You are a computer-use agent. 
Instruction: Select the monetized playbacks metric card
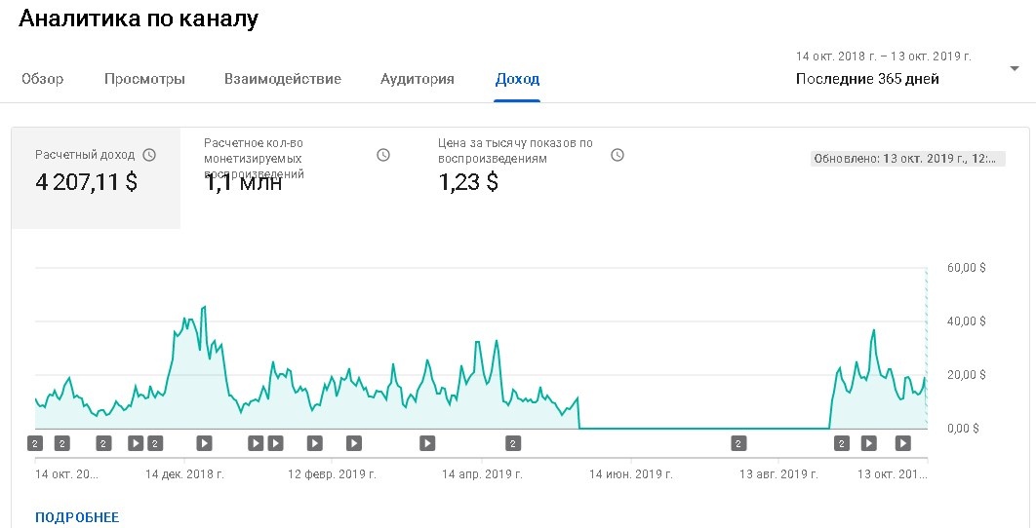tap(298, 178)
